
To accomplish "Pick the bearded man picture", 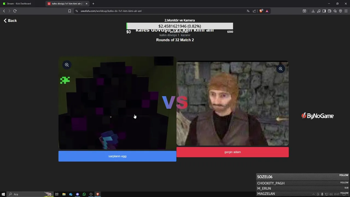I will coord(232,103).
